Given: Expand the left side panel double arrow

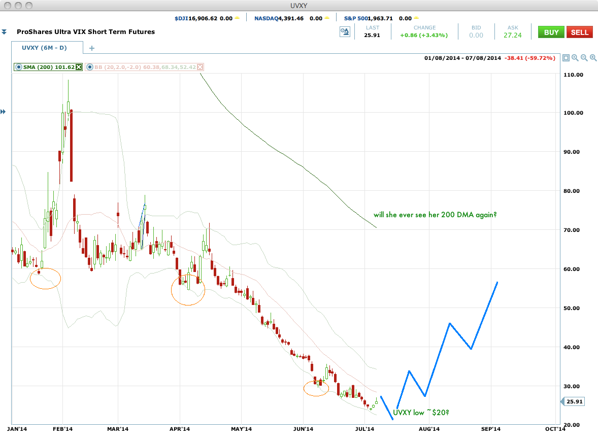Looking at the screenshot, I should pos(3,112).
